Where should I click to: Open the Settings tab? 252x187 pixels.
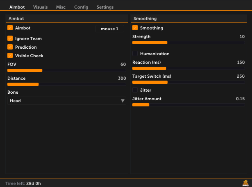(x=105, y=7)
